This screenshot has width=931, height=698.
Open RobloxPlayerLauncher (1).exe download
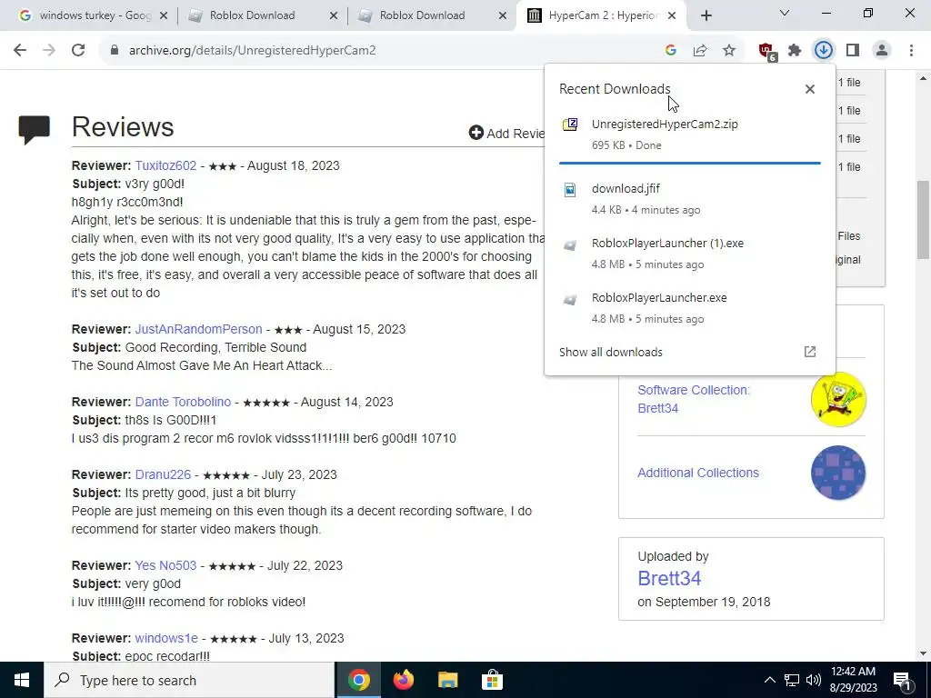point(689,254)
